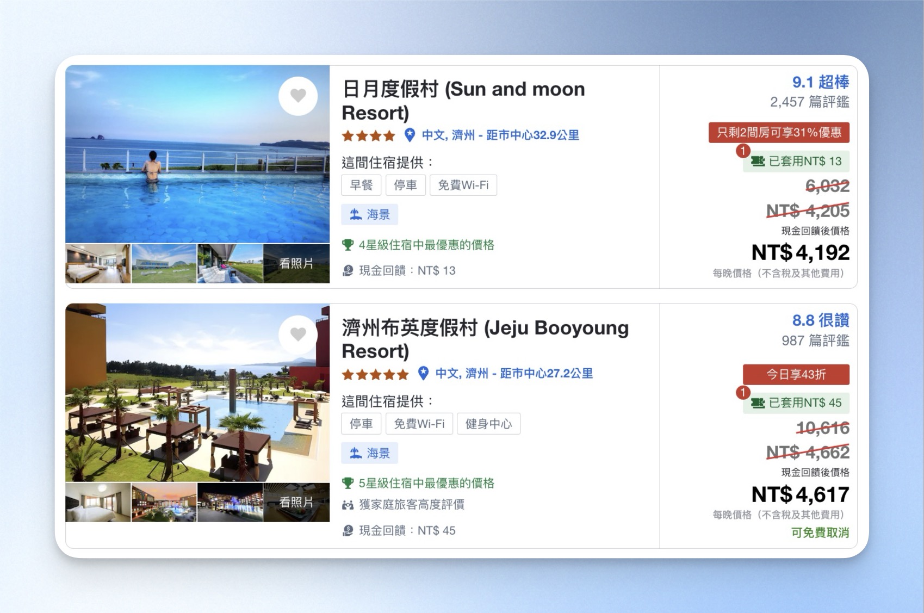Screen dimensions: 924x613
Task: Click five-star rating of Jeju Booyoung Resort
Action: tap(375, 374)
